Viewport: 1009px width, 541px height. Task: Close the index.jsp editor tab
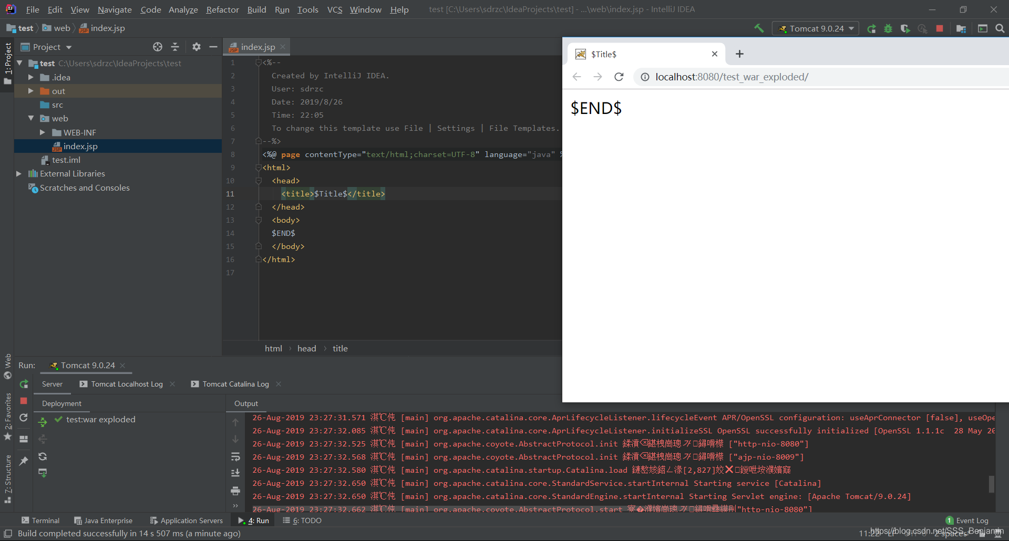(x=283, y=47)
